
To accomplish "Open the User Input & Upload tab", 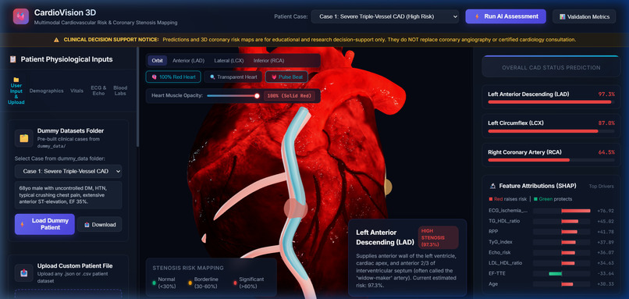I will click(x=16, y=91).
